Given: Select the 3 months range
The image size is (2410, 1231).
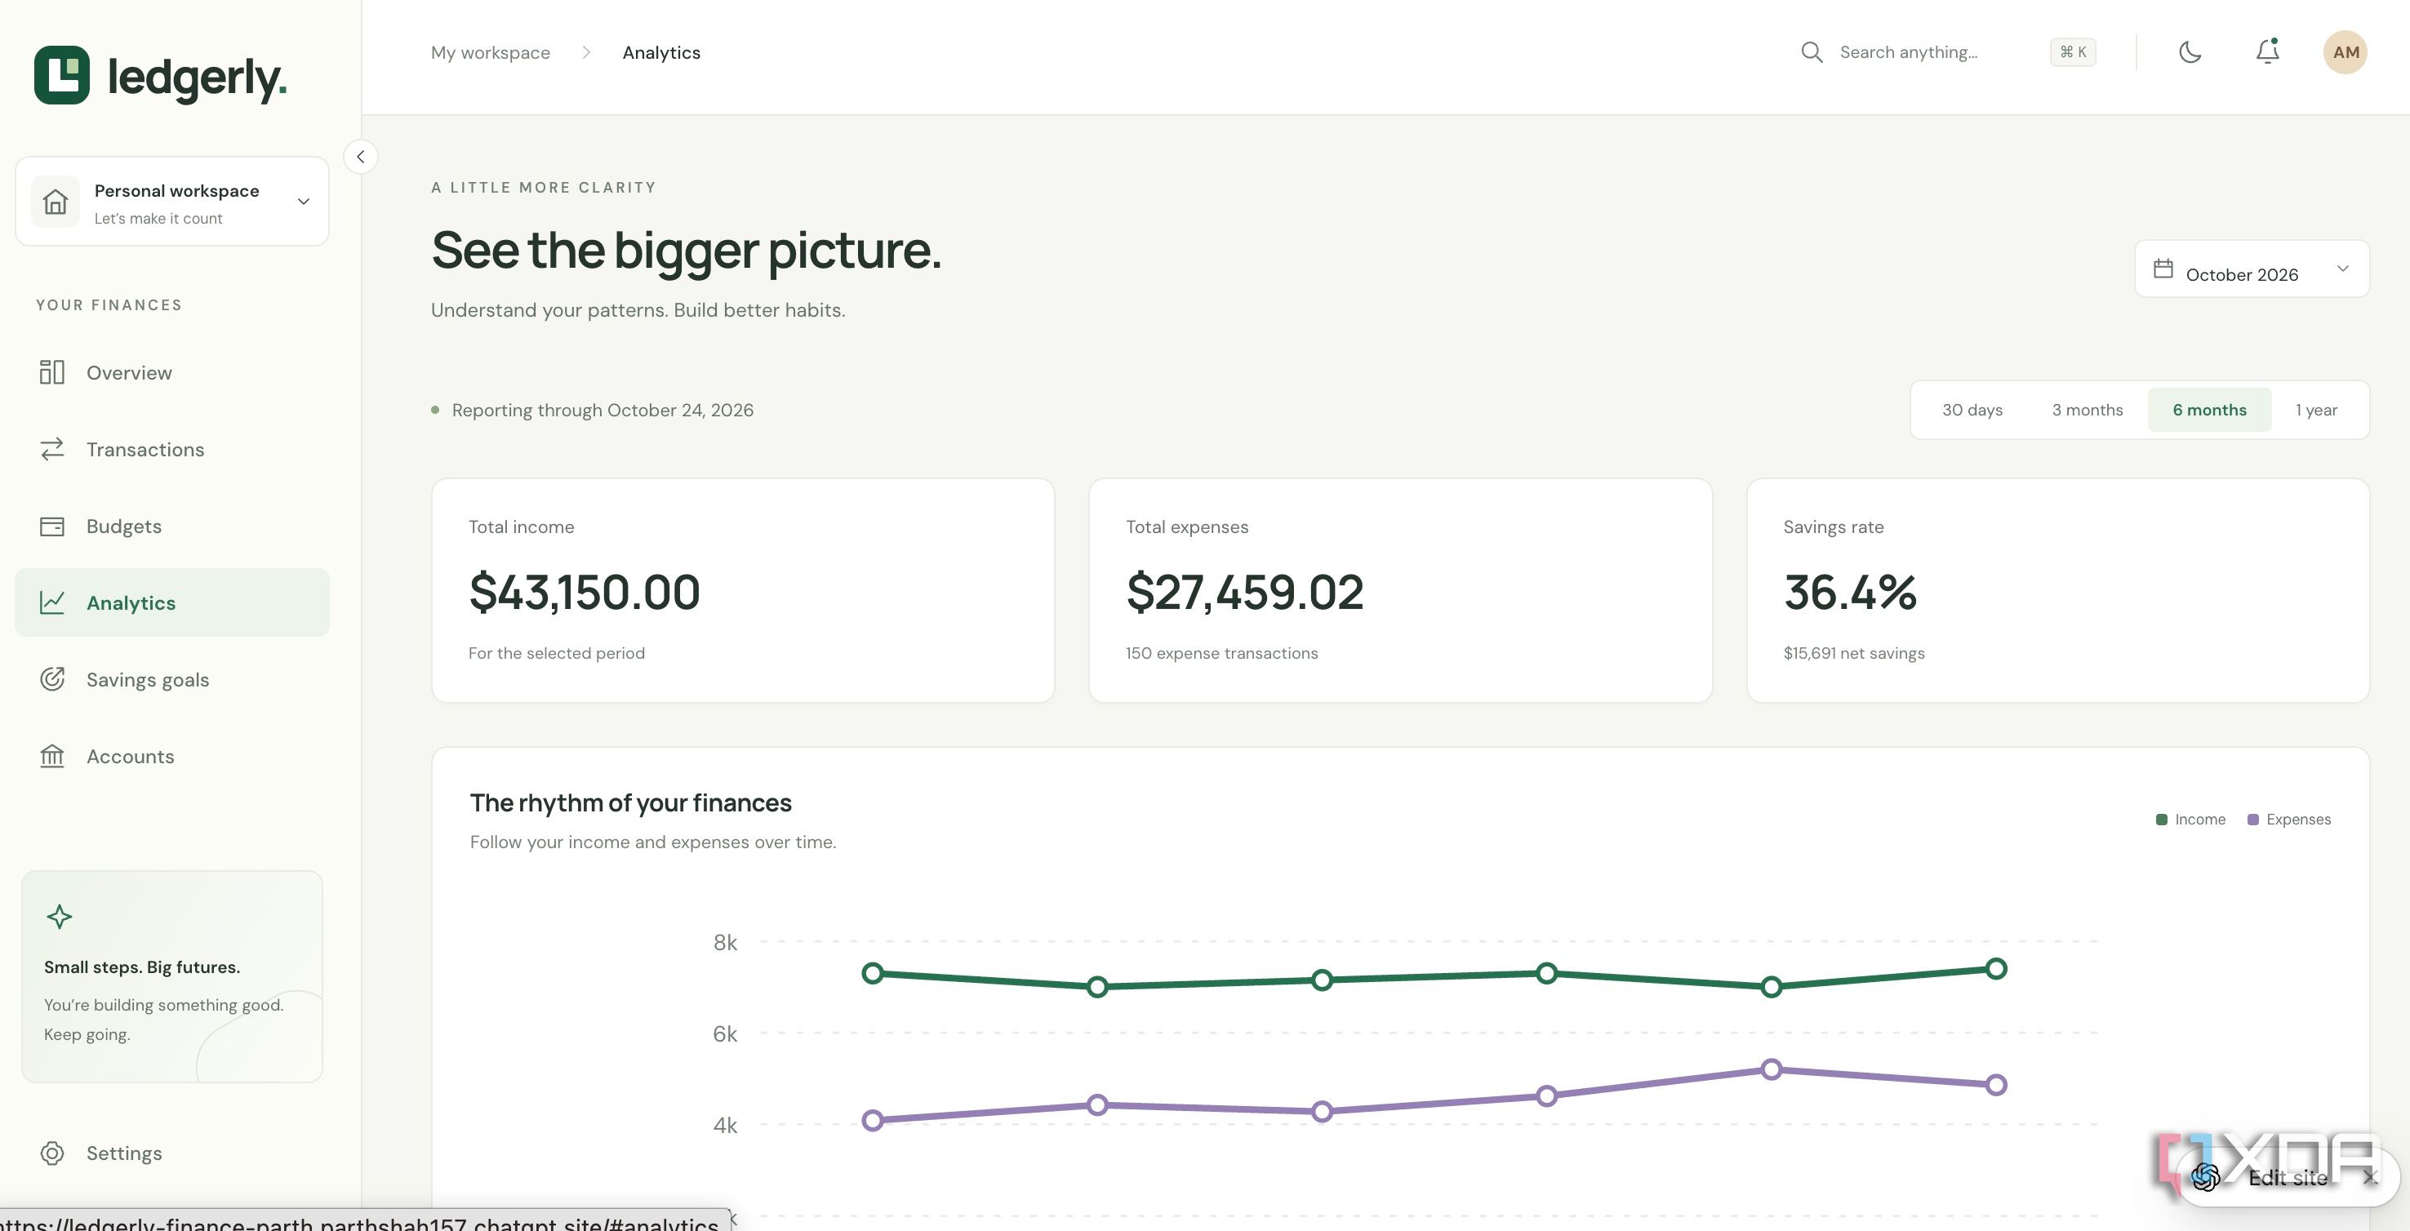Looking at the screenshot, I should point(2088,410).
